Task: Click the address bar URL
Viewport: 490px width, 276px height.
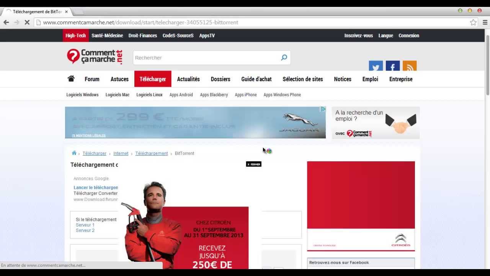Action: (140, 22)
